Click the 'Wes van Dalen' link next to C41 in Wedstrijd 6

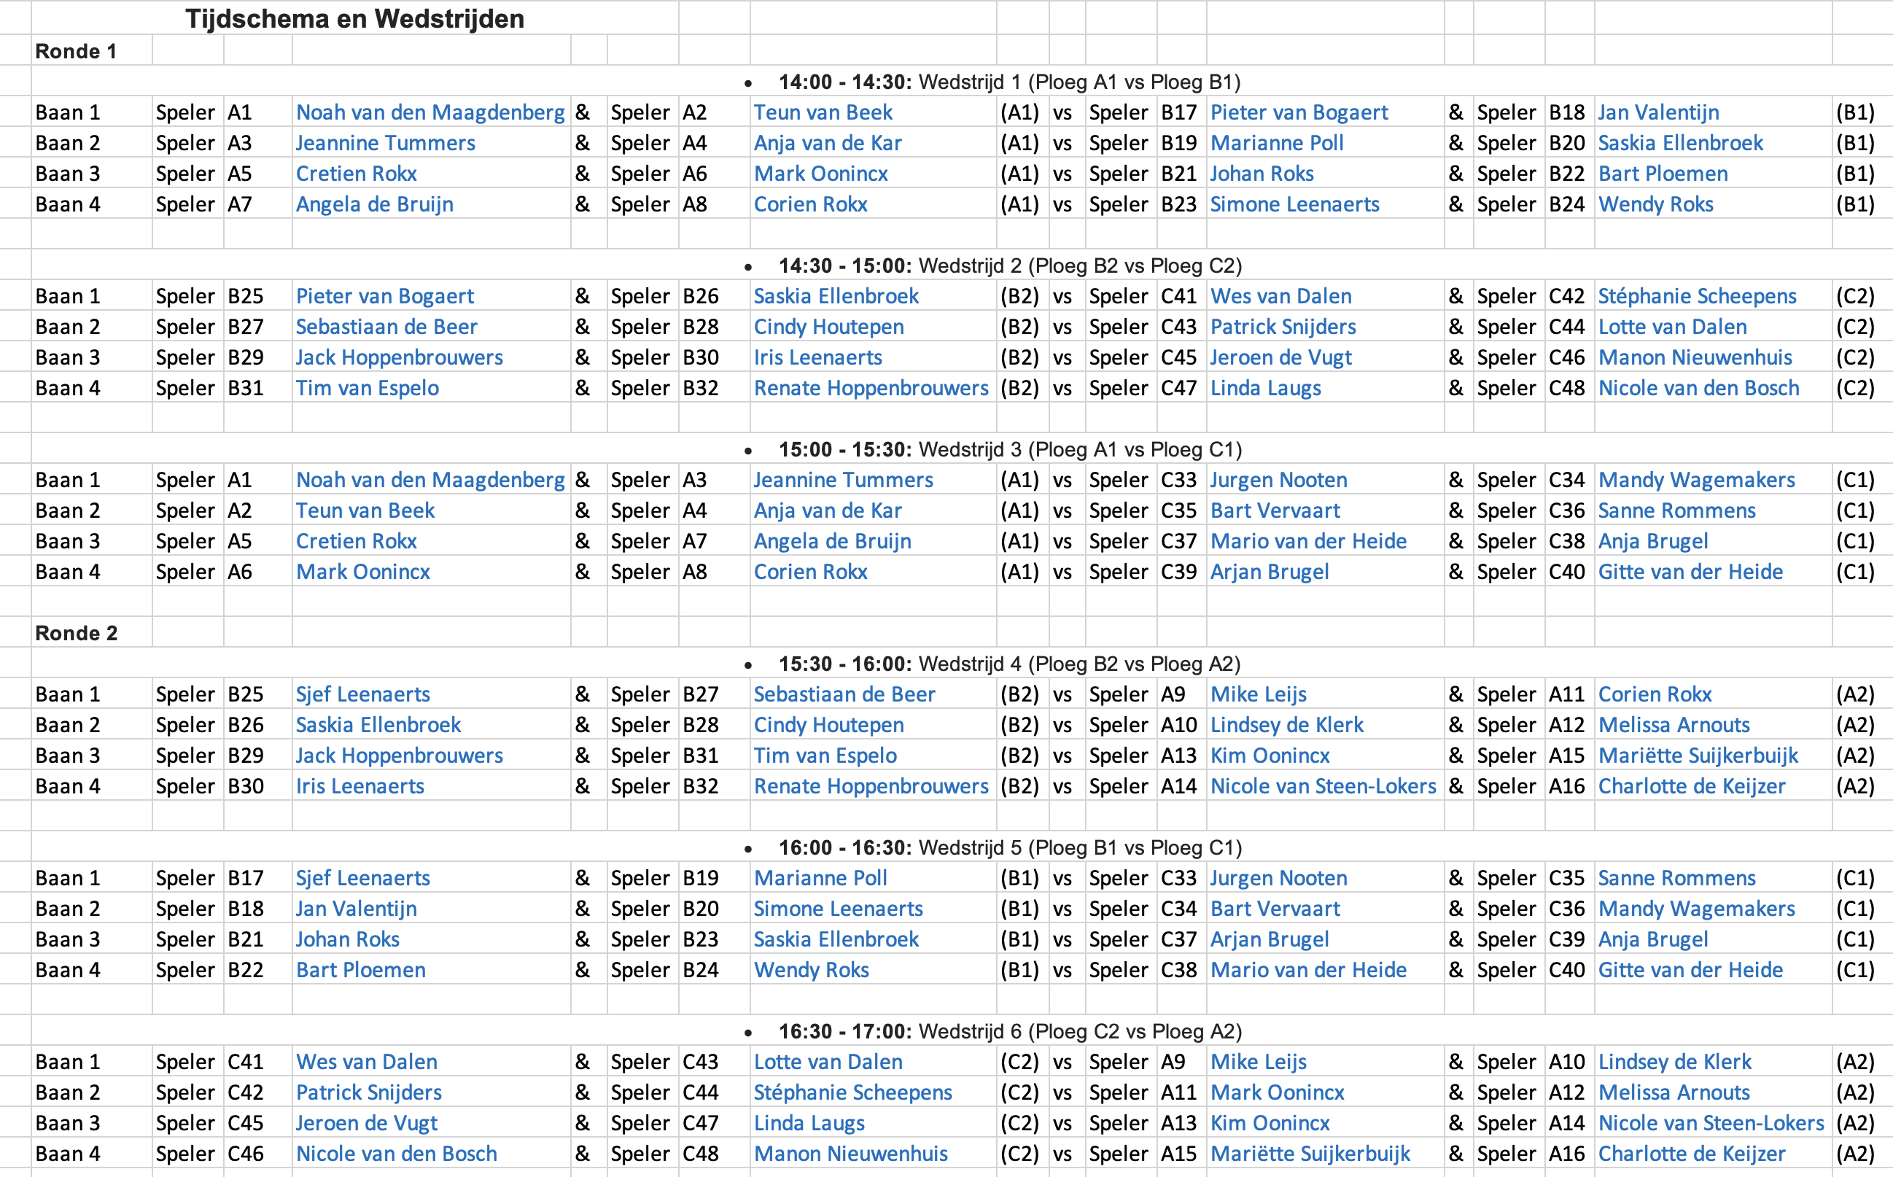click(x=366, y=1063)
